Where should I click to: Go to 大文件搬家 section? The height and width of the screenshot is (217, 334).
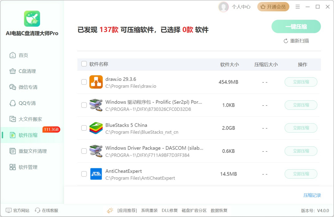pyautogui.click(x=30, y=119)
